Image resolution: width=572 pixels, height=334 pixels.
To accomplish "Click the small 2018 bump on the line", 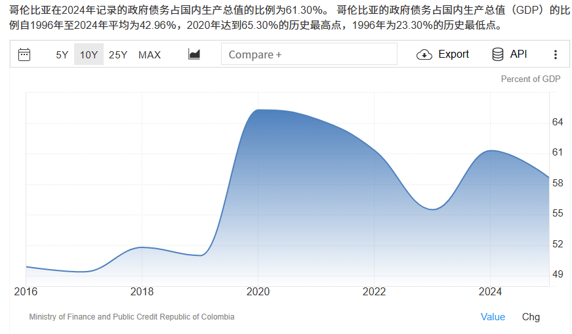I will click(x=142, y=247).
